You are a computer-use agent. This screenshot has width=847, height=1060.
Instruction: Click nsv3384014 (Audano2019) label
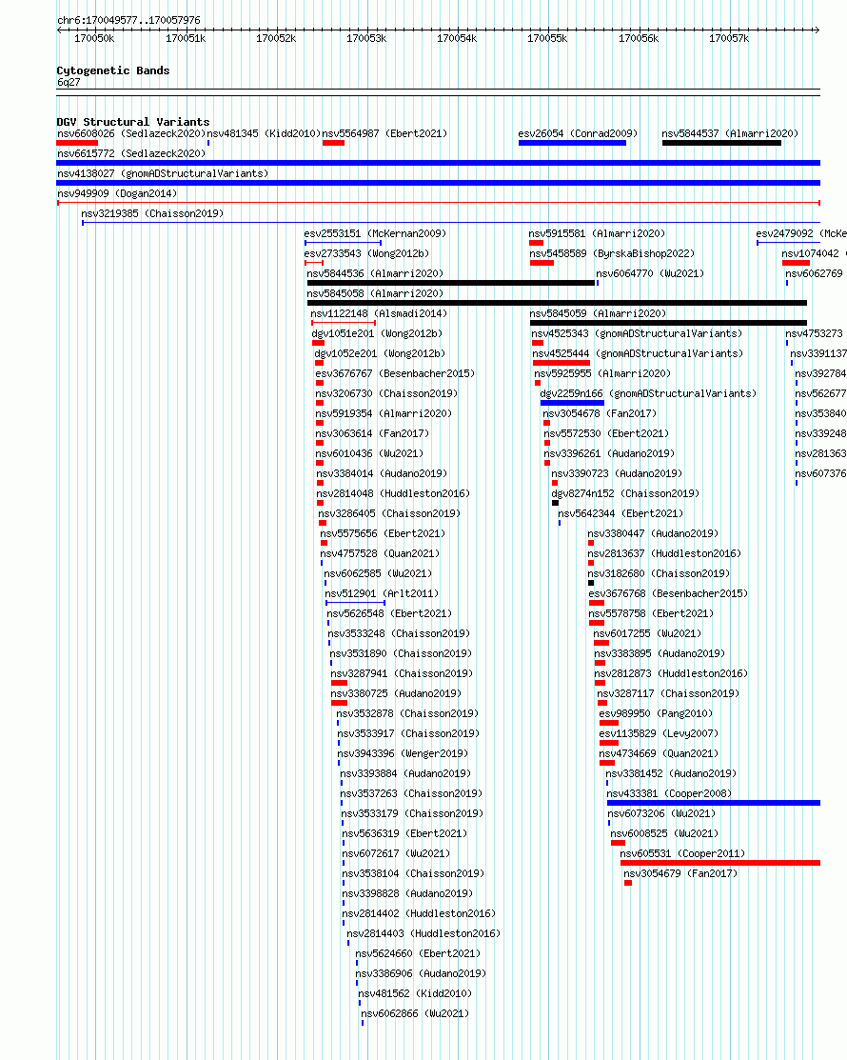pos(382,474)
